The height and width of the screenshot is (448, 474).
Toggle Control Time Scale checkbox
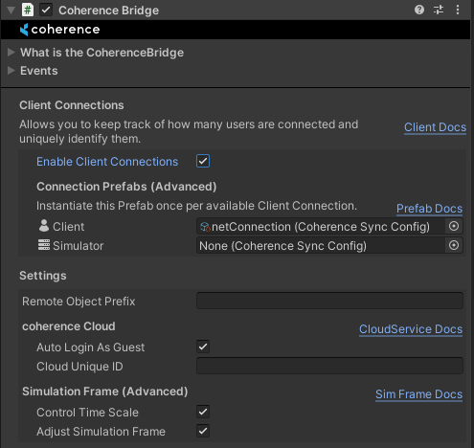pyautogui.click(x=203, y=412)
